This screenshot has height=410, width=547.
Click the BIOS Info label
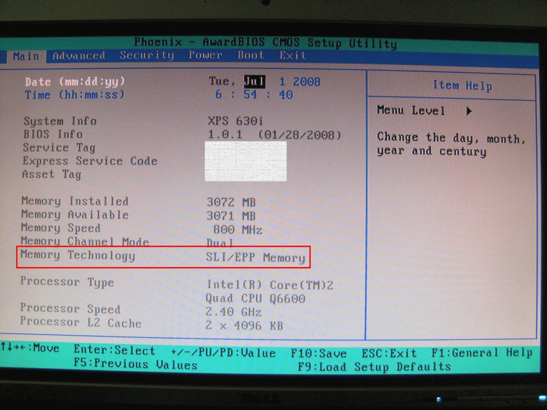[x=53, y=134]
